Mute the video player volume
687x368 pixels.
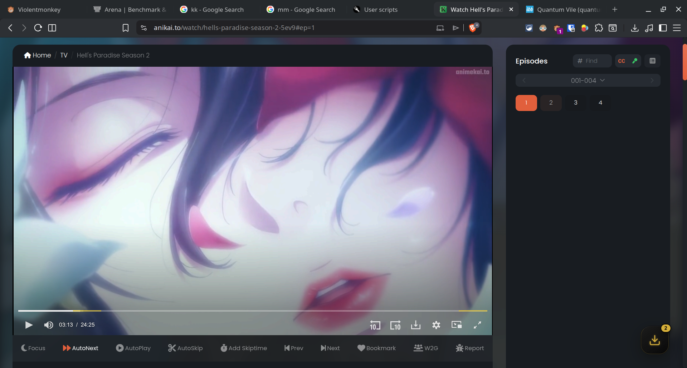[x=49, y=325]
